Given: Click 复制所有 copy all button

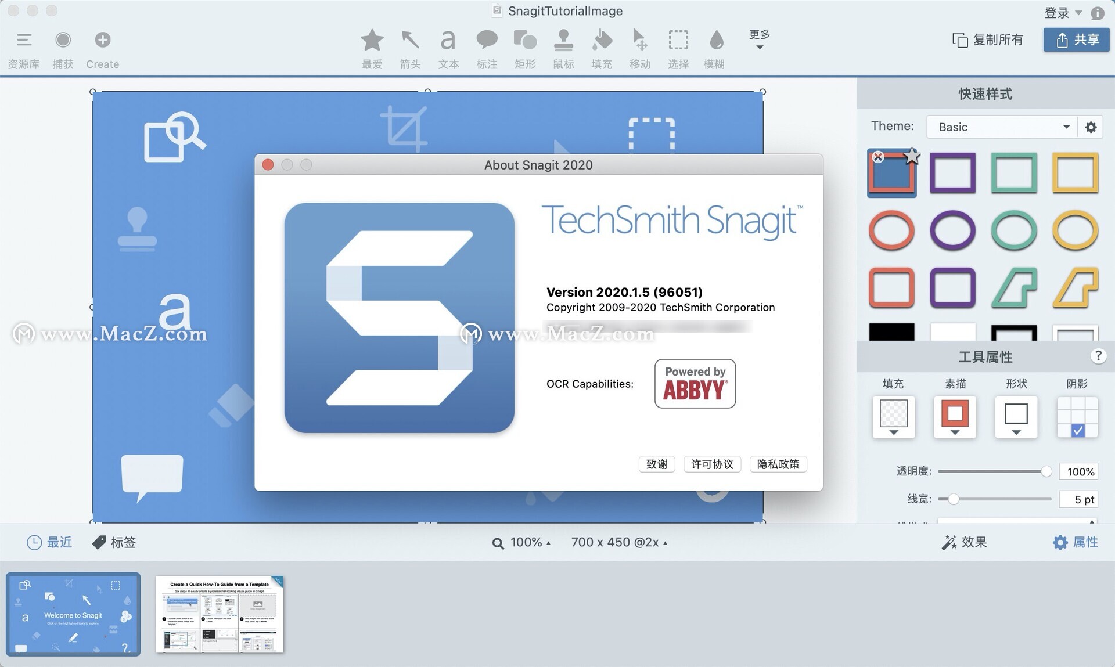Looking at the screenshot, I should pos(988,39).
